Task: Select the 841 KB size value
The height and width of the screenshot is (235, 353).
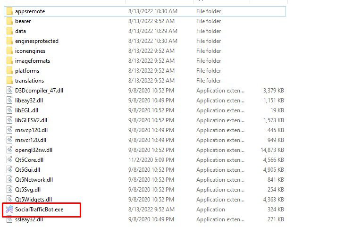Action: [276, 180]
